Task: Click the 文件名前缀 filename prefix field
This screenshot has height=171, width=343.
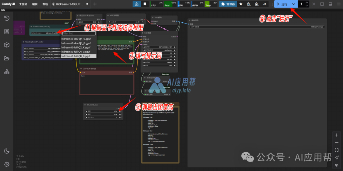Action: 257,27
